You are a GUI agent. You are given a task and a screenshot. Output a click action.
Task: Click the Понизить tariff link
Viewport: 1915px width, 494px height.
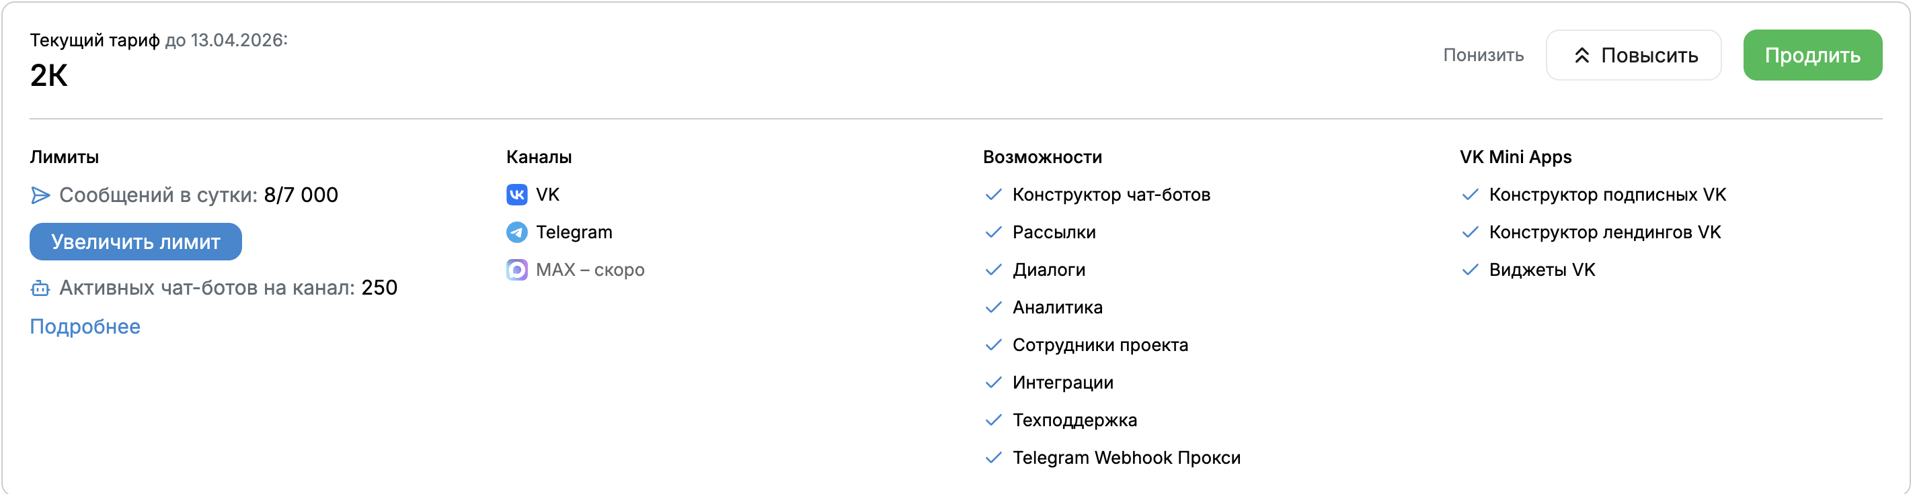coord(1483,56)
